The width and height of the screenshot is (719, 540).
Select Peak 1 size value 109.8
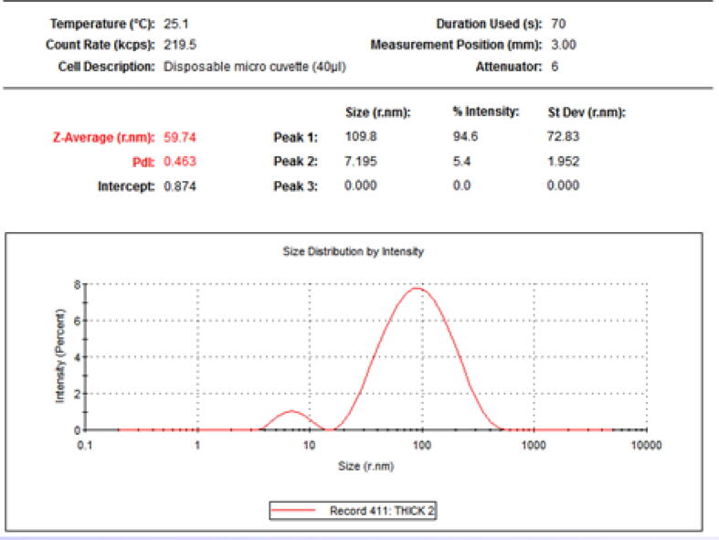[360, 138]
